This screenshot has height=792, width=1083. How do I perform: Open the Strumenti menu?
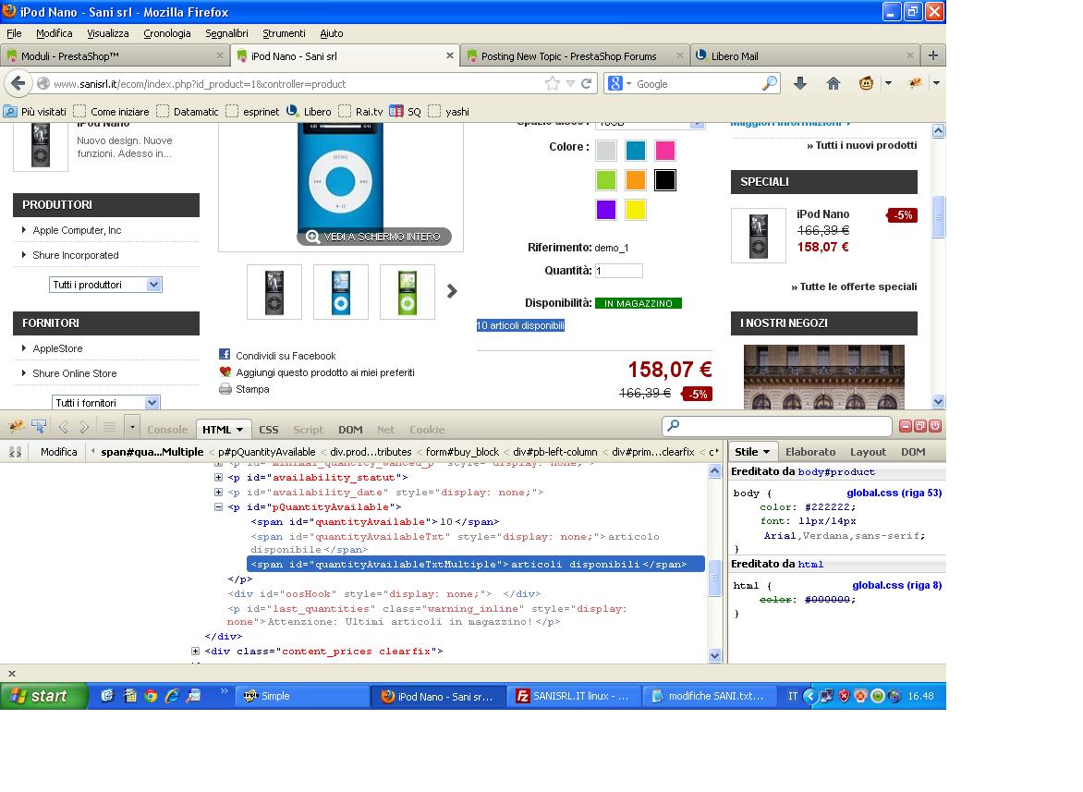[x=284, y=33]
